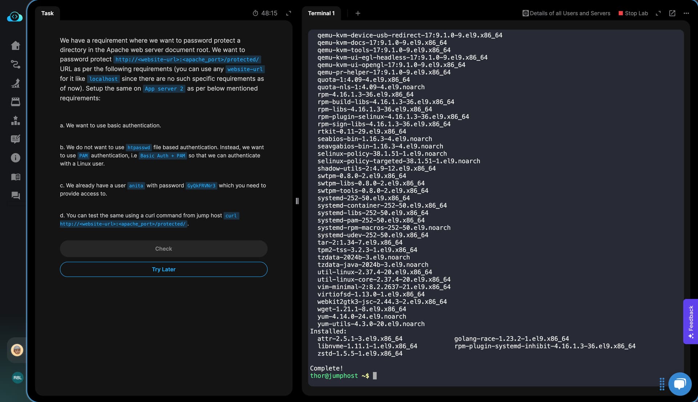The image size is (698, 402).
Task: Add a new terminal tab
Action: (x=358, y=13)
